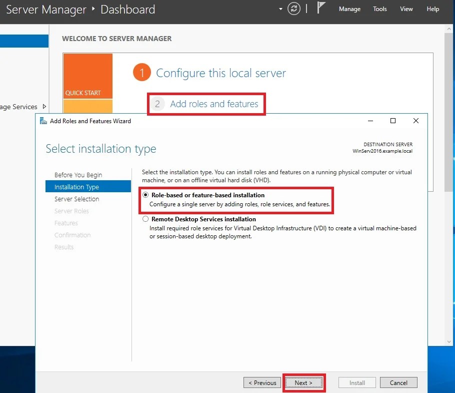Click the step 1 numbered badge

coord(141,72)
